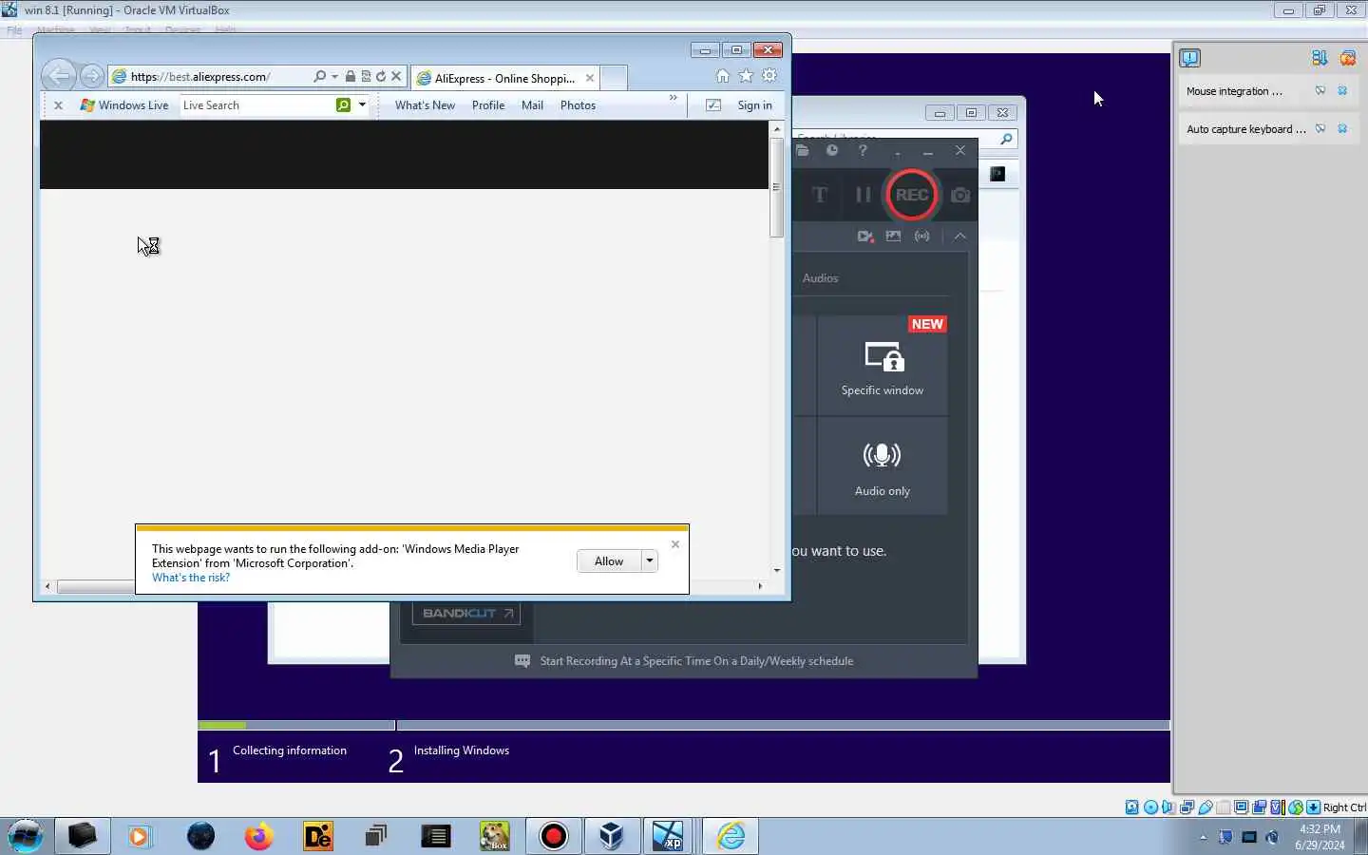Open the VirtualBox notification center icon
1368x855 pixels.
coord(1190,58)
